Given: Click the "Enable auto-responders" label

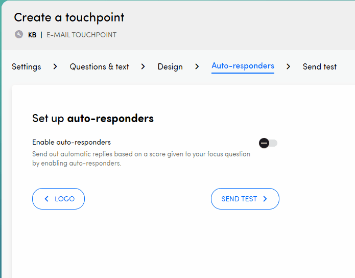Looking at the screenshot, I should point(72,142).
